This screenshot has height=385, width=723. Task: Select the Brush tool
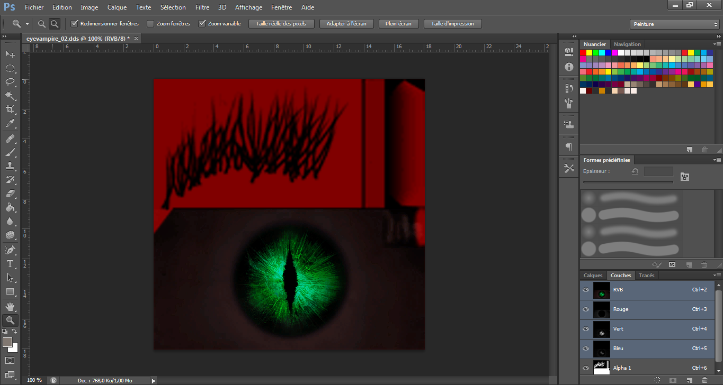10,153
